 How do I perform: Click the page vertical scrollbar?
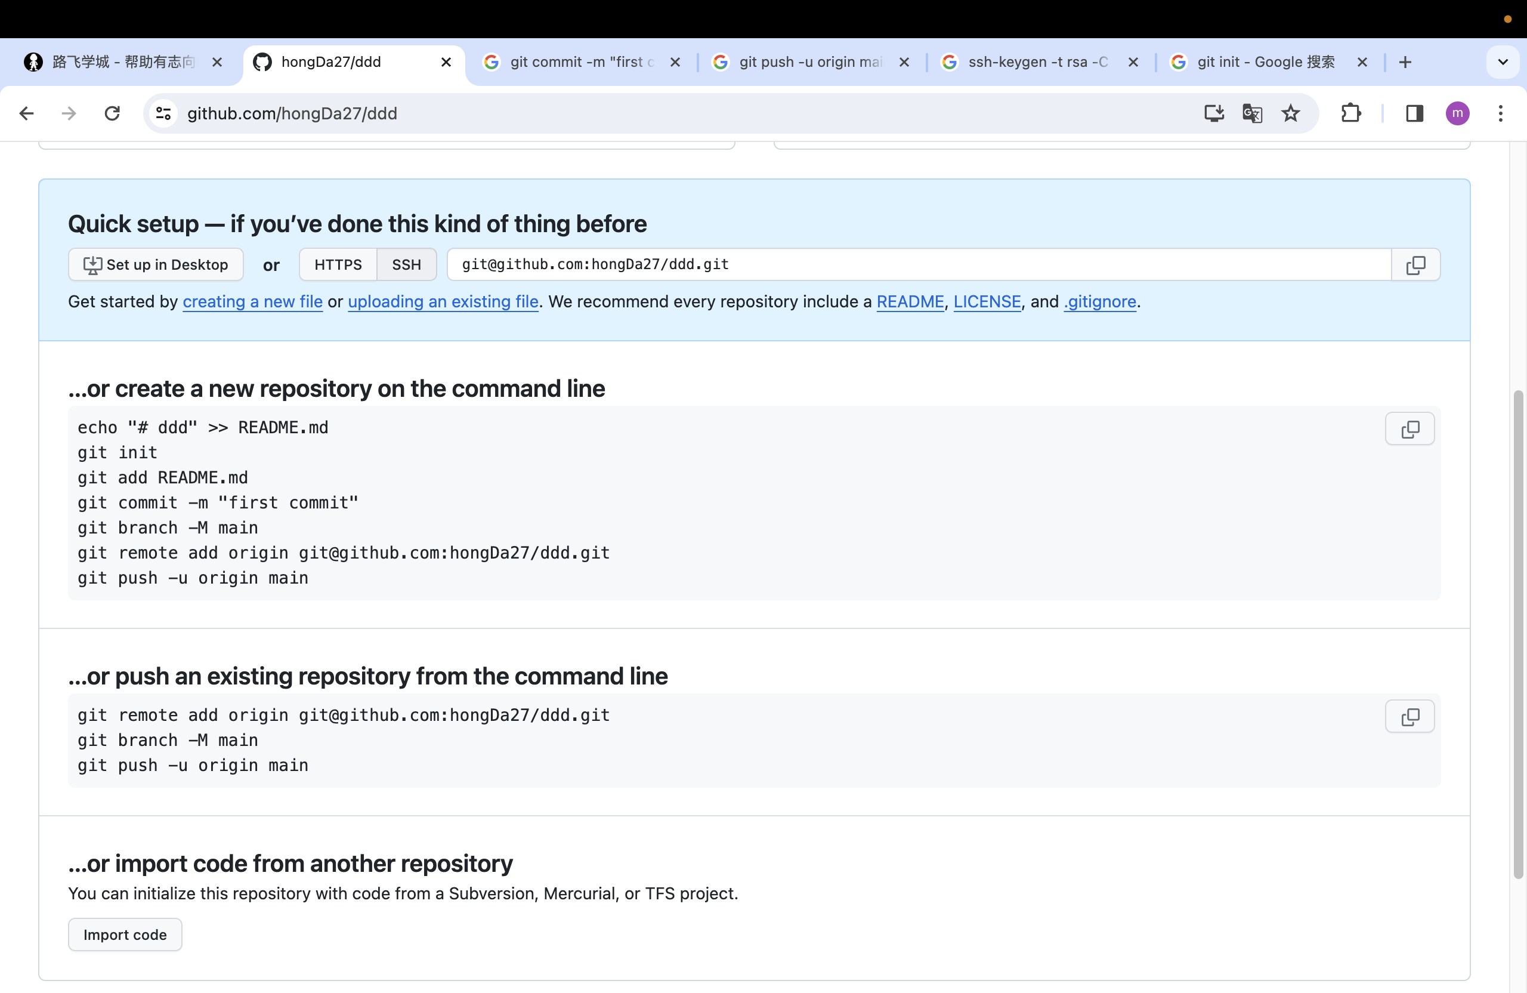(x=1518, y=634)
